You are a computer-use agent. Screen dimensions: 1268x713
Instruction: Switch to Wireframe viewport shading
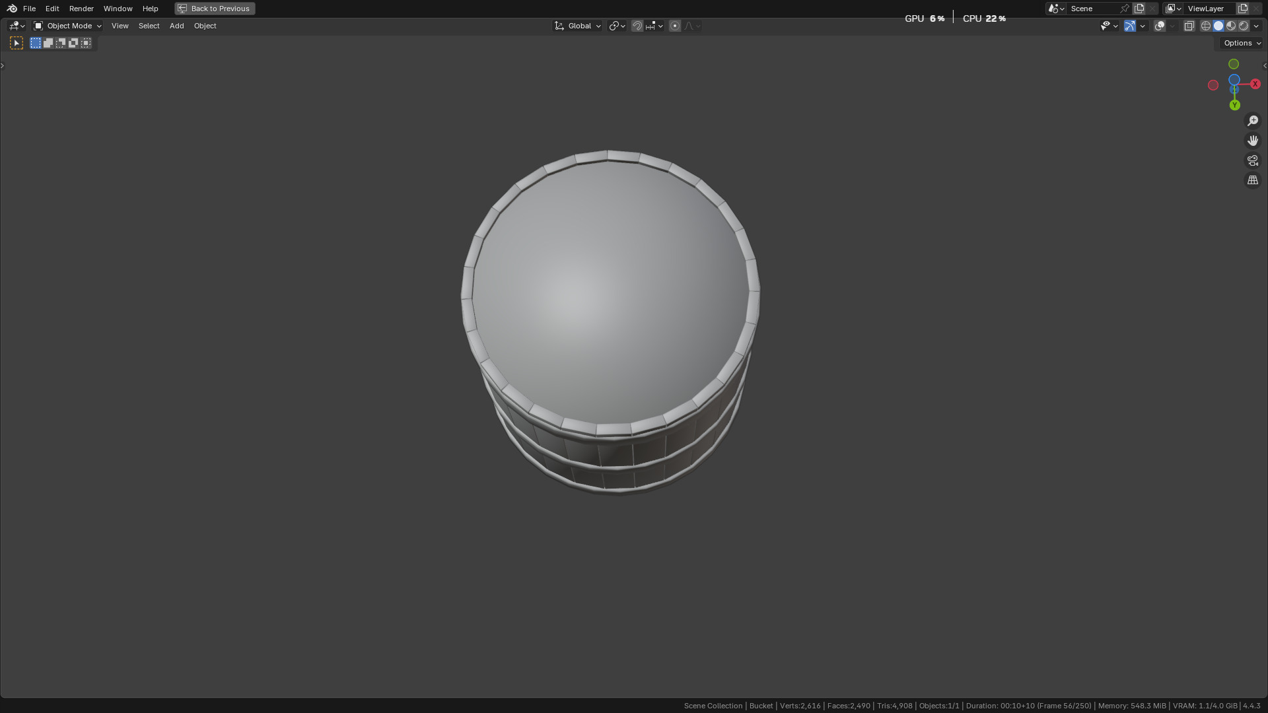(1206, 26)
